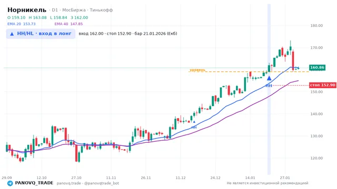
Task: Click the H 163.08 high value
Action: [37, 17]
